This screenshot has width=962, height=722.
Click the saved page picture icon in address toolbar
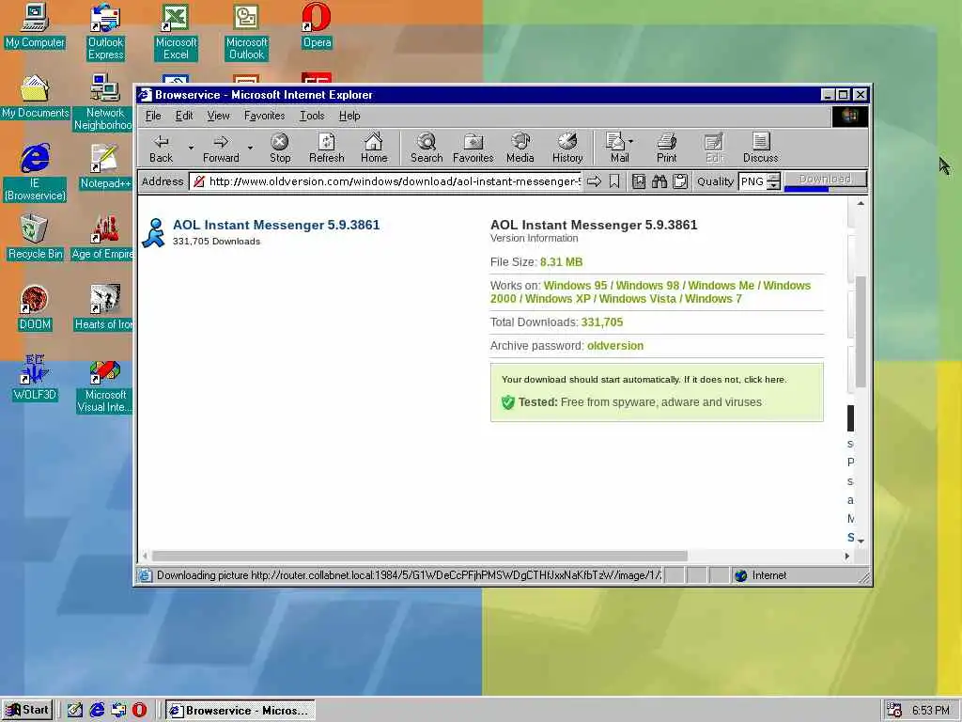(x=638, y=181)
